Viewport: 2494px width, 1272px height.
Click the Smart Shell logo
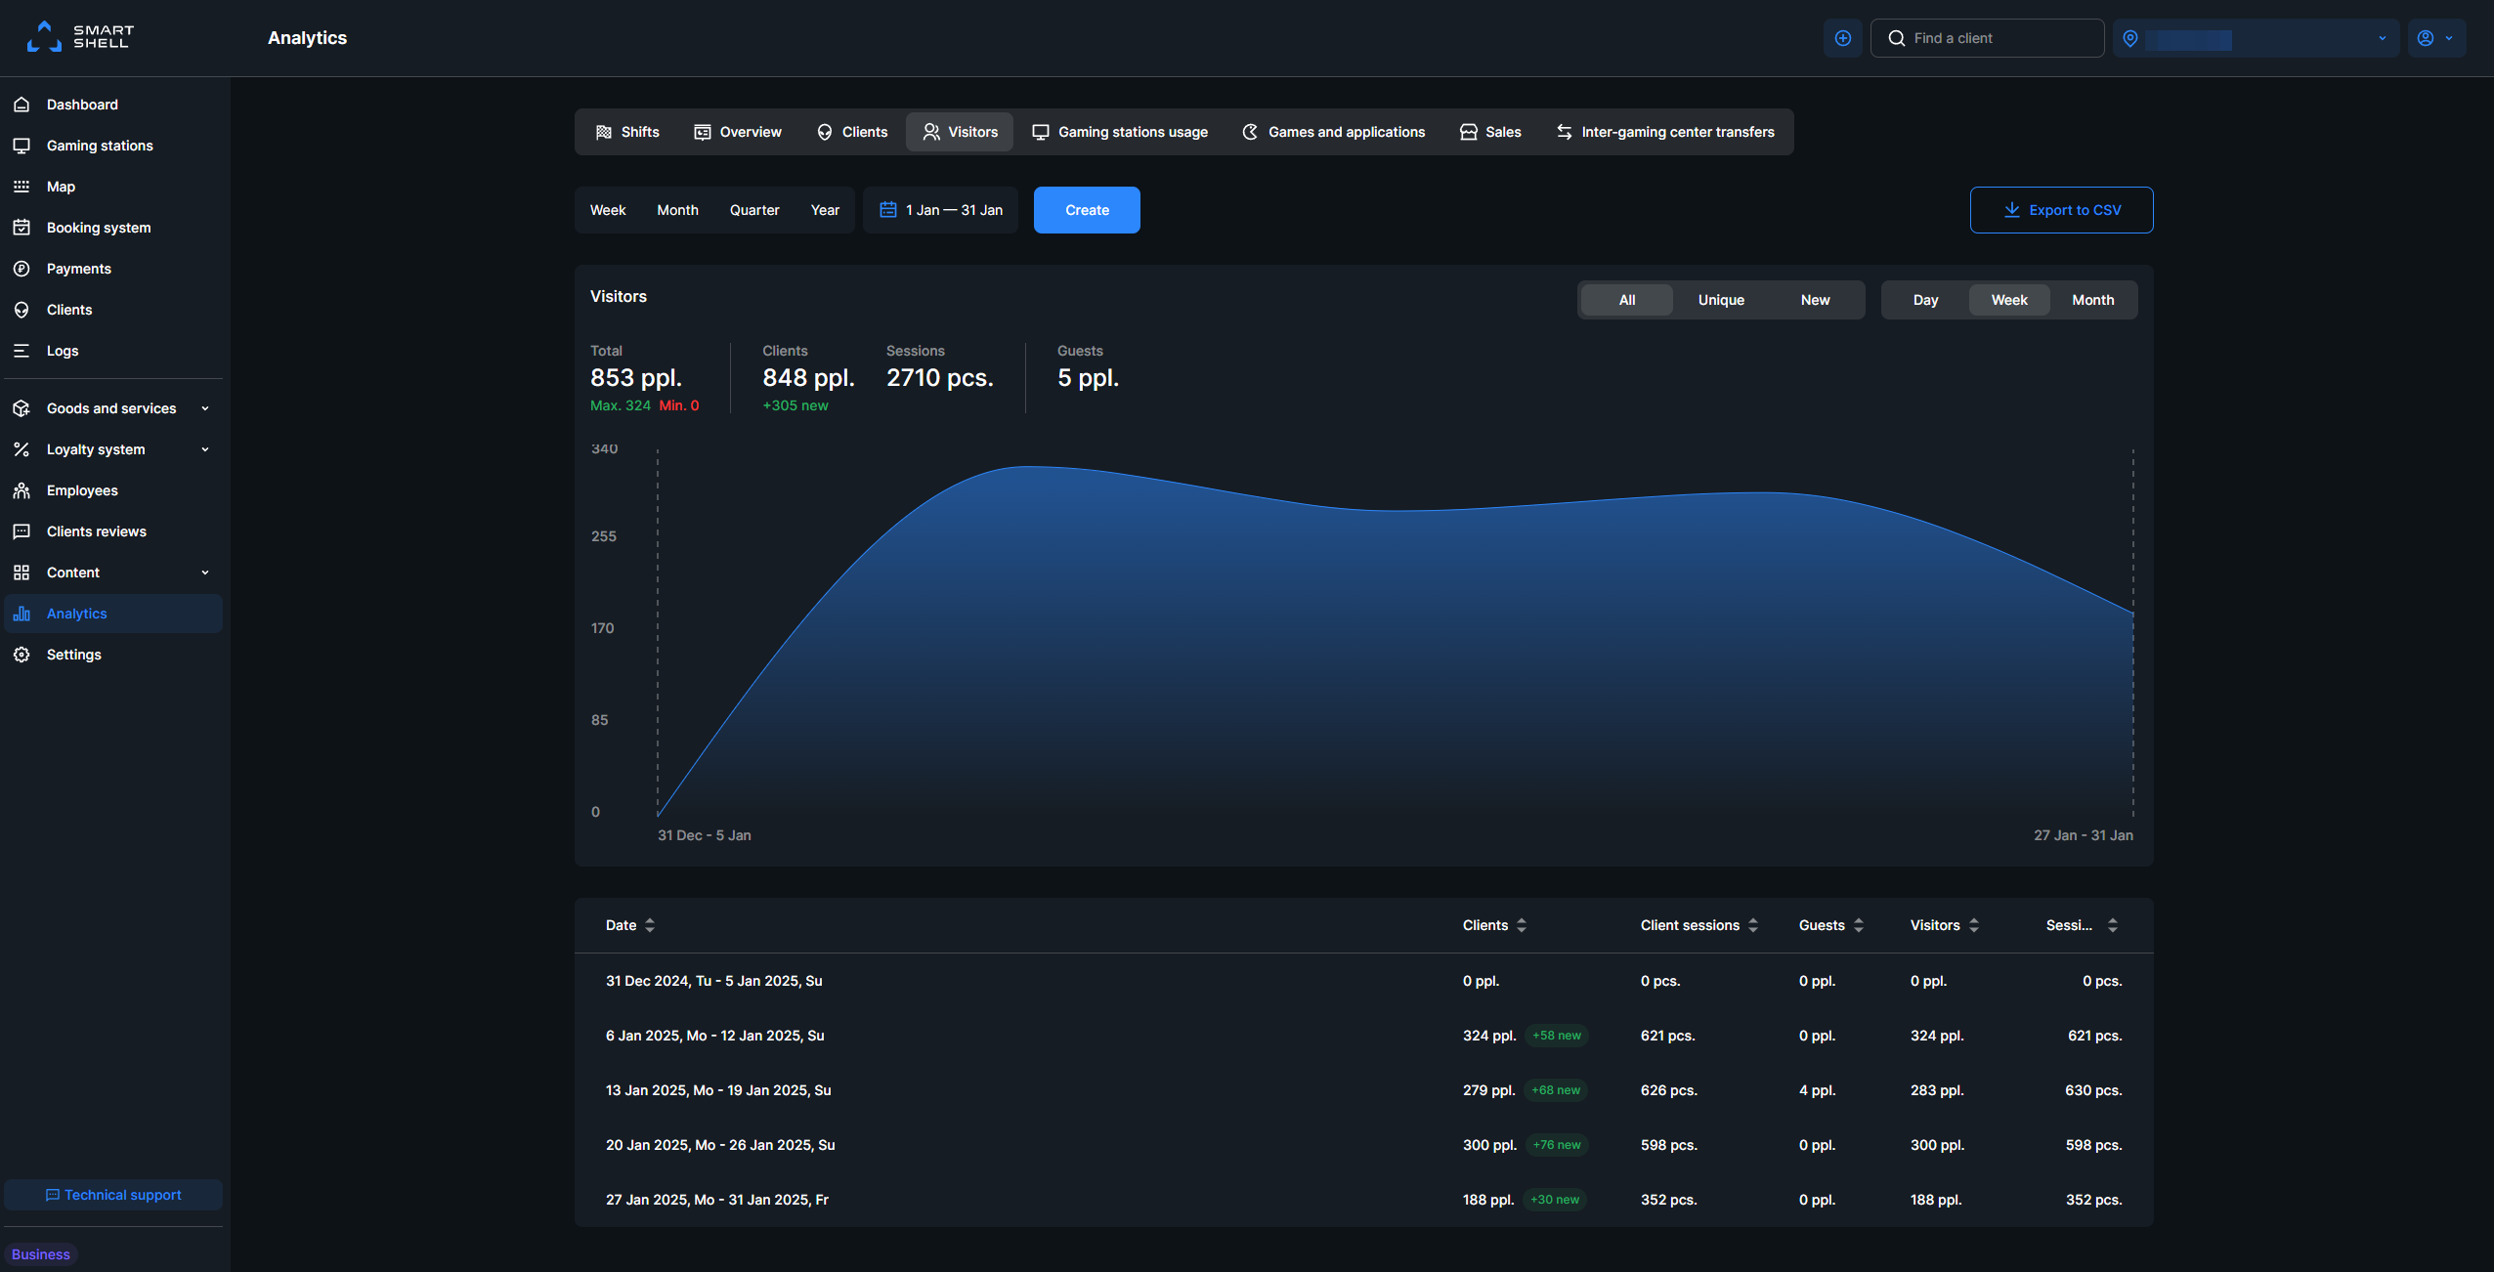pyautogui.click(x=79, y=37)
